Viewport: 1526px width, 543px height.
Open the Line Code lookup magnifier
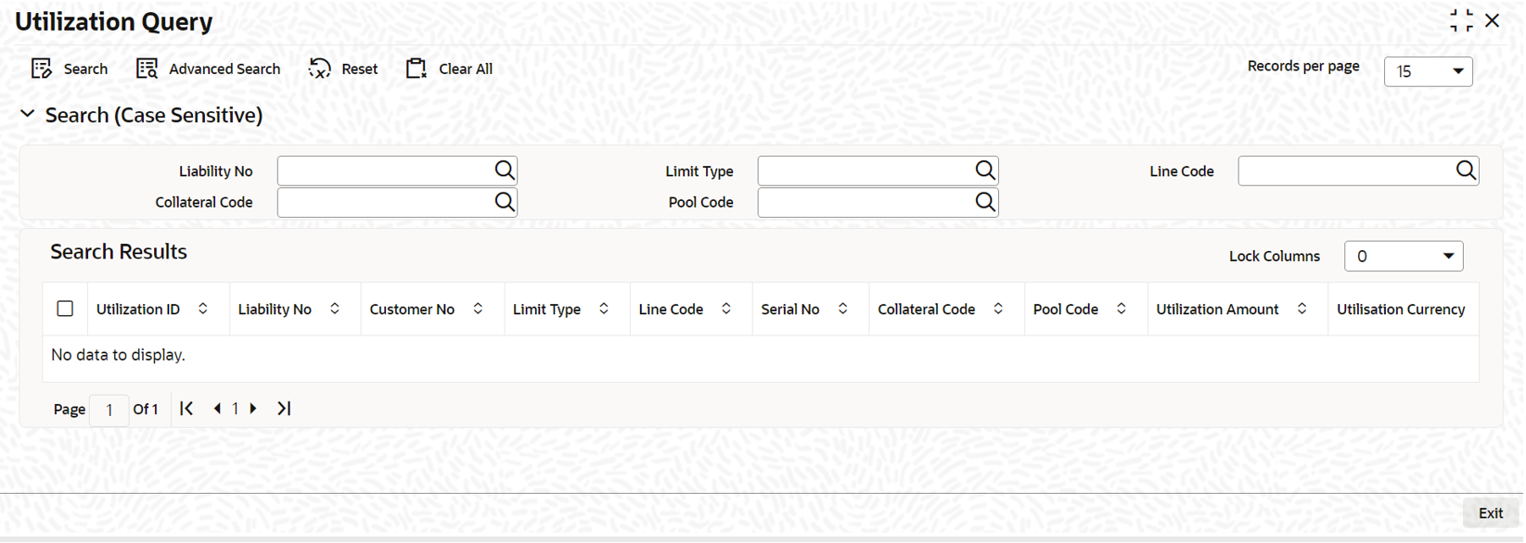click(x=1466, y=170)
